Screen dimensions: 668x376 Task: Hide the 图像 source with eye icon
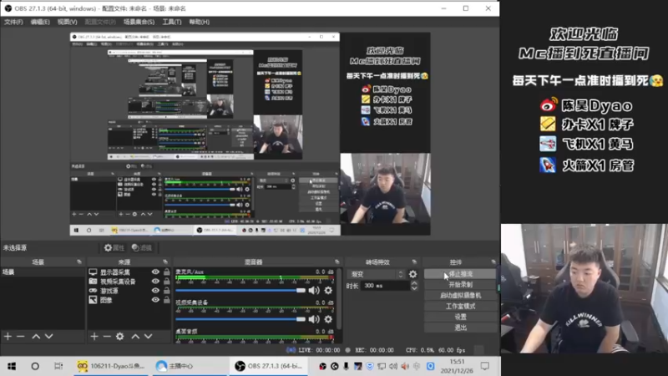[x=155, y=300]
